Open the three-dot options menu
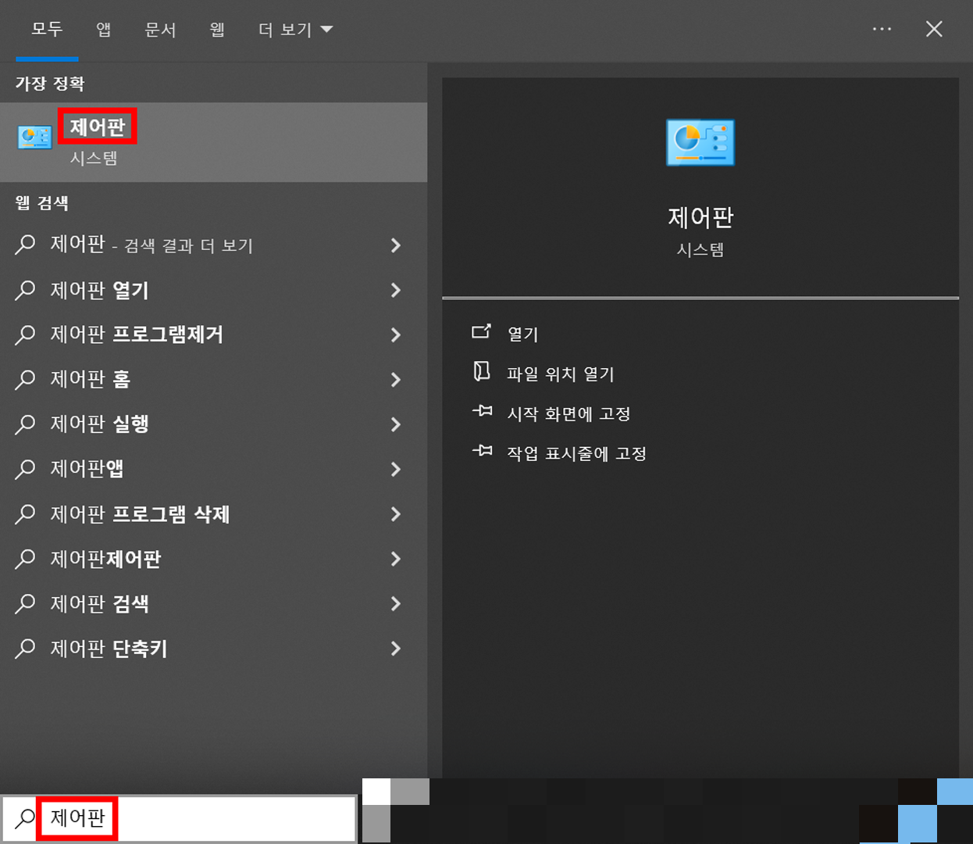973x844 pixels. tap(882, 29)
